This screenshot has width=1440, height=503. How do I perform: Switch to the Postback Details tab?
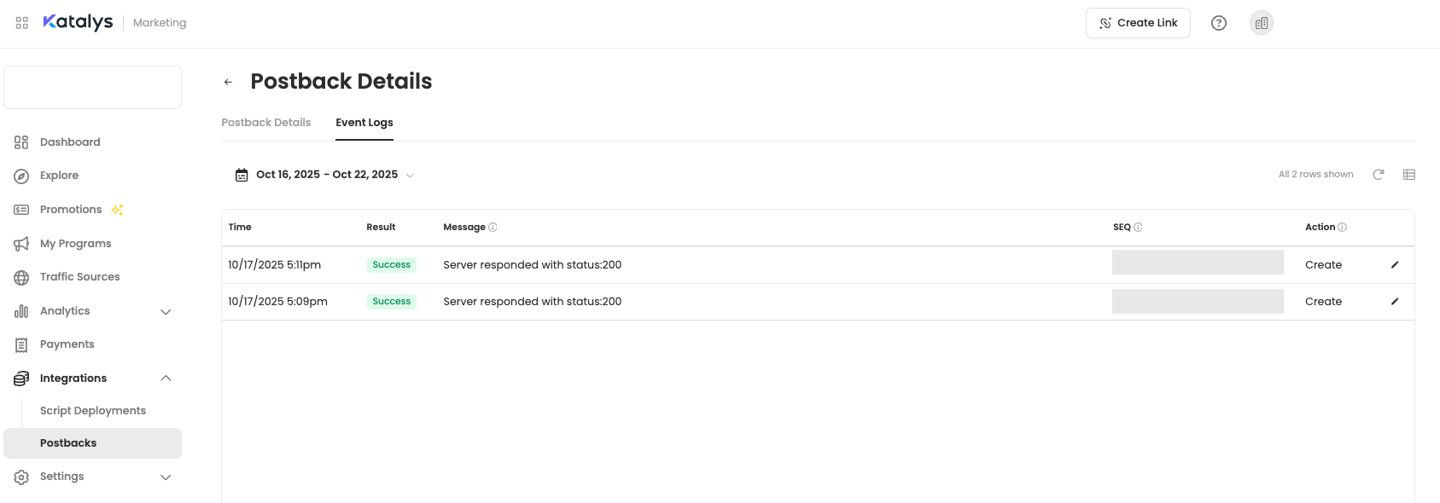[x=265, y=122]
